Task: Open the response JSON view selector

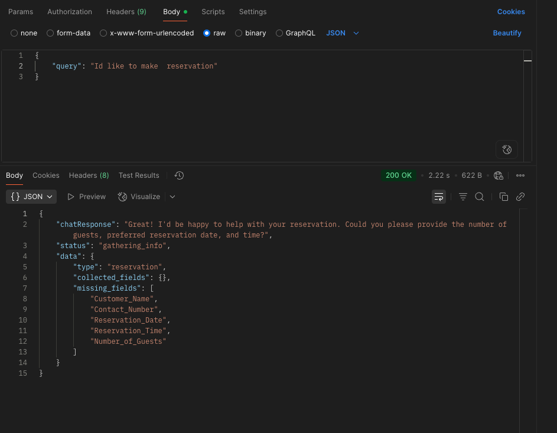Action: tap(31, 197)
